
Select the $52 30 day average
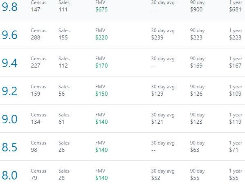[155, 178]
